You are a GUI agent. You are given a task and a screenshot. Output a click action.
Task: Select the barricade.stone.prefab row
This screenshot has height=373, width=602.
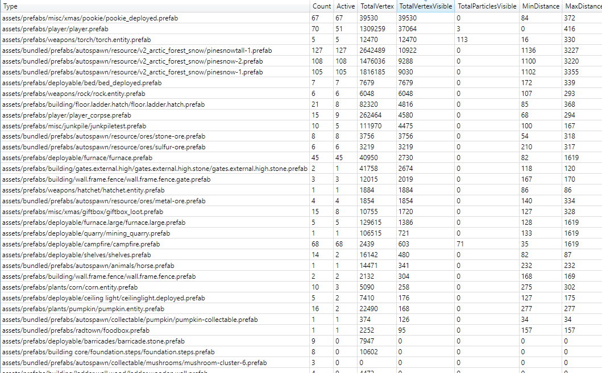301,341
